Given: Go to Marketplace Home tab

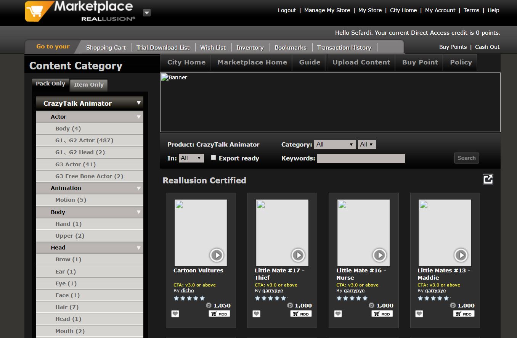Looking at the screenshot, I should coord(252,63).
